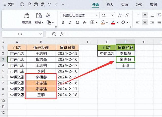Select column D header
The width and height of the screenshot is (162, 117).
tap(88, 42)
